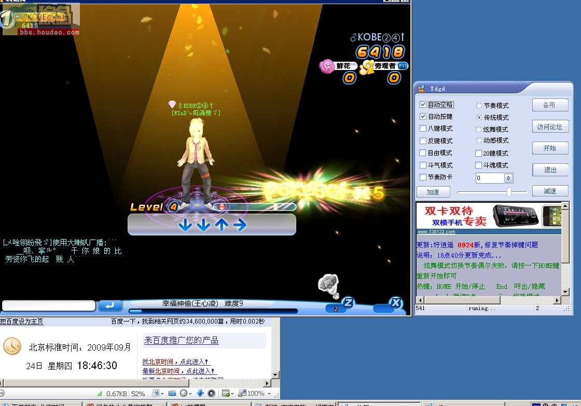
Task: Enable the 斗气模式 checkbox
Action: [x=423, y=165]
